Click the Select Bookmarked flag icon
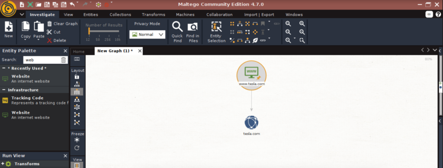 click(263, 24)
